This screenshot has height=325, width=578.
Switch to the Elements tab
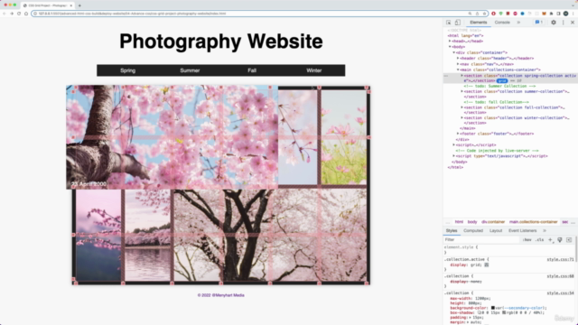point(478,23)
